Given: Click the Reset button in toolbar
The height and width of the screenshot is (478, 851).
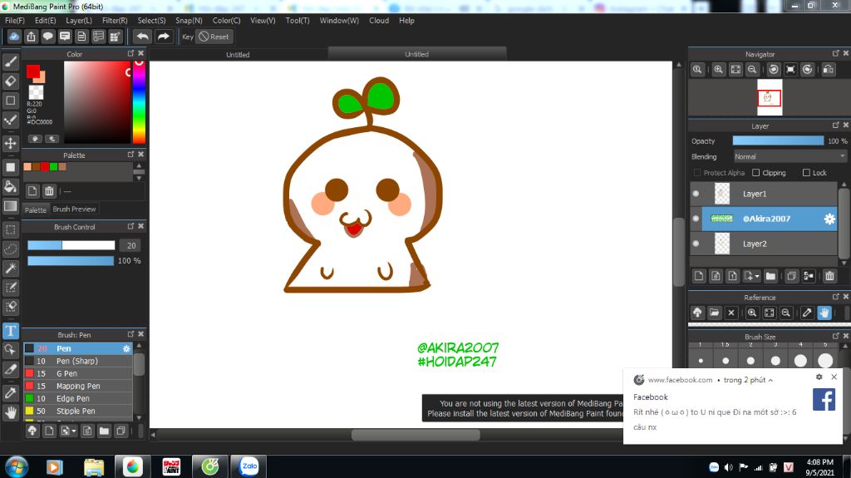Looking at the screenshot, I should 214,37.
